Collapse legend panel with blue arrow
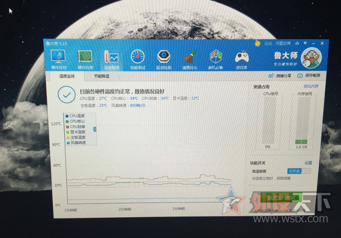Image resolution: width=341 pixels, height=238 pixels. 95,129
